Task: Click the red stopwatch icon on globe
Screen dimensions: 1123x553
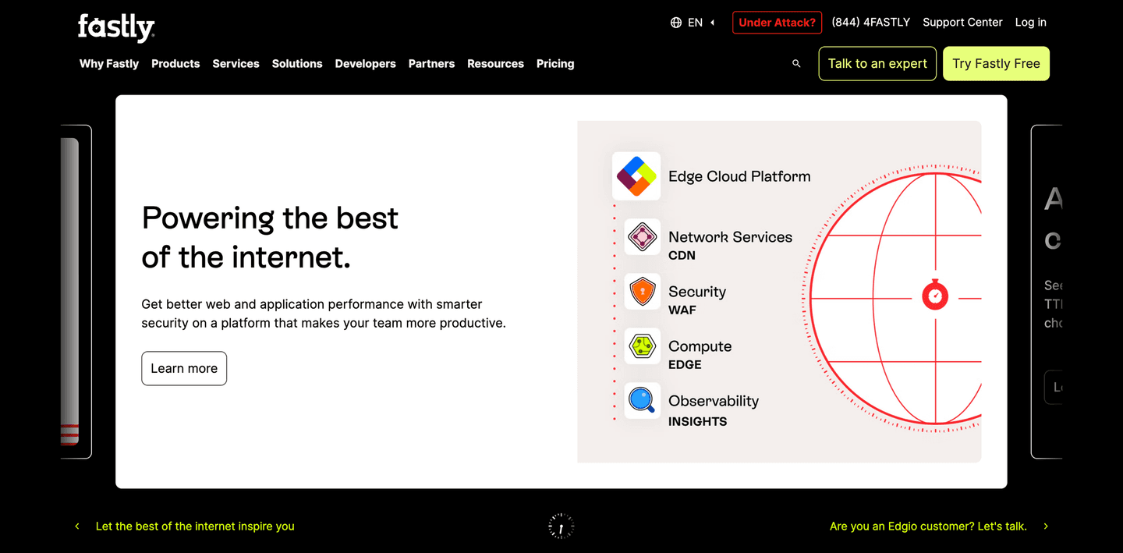Action: (x=935, y=296)
